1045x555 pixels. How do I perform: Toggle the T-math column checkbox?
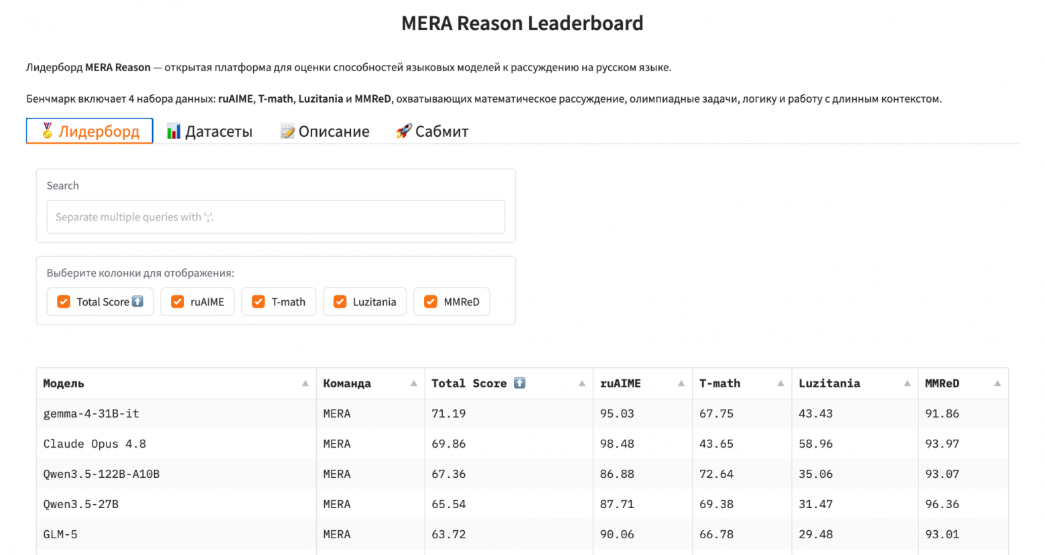pyautogui.click(x=259, y=302)
